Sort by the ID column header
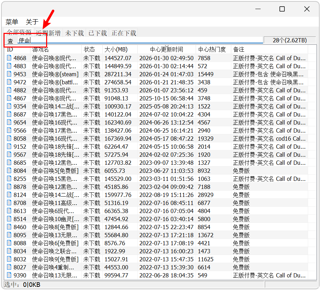Image resolution: width=320 pixels, height=290 pixels. 17,49
